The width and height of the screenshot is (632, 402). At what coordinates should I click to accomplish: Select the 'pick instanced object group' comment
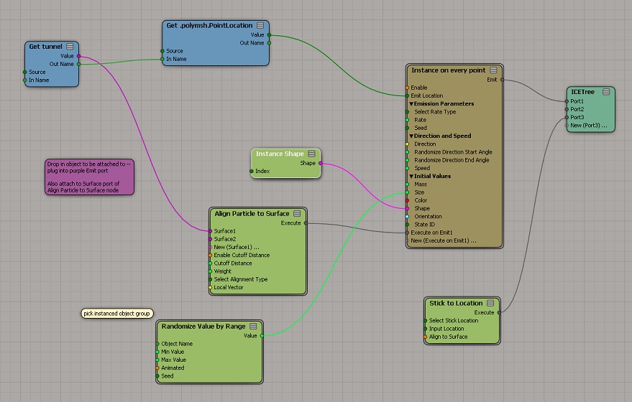(117, 314)
